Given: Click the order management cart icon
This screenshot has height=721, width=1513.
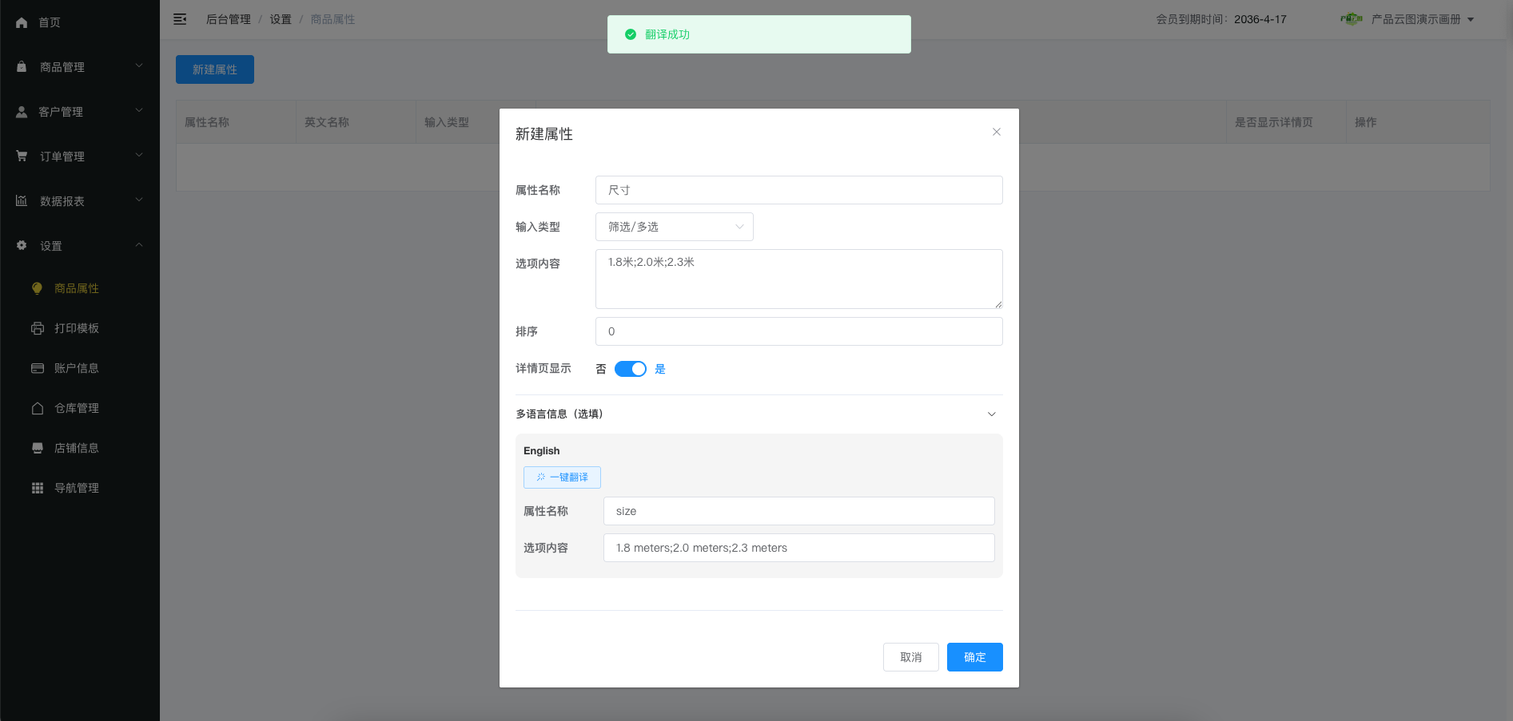Looking at the screenshot, I should tap(22, 156).
